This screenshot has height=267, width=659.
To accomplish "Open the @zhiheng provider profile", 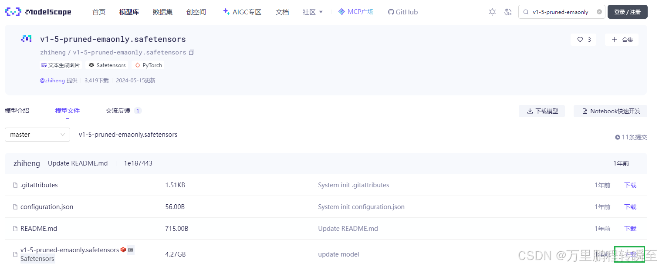I will pyautogui.click(x=52, y=81).
